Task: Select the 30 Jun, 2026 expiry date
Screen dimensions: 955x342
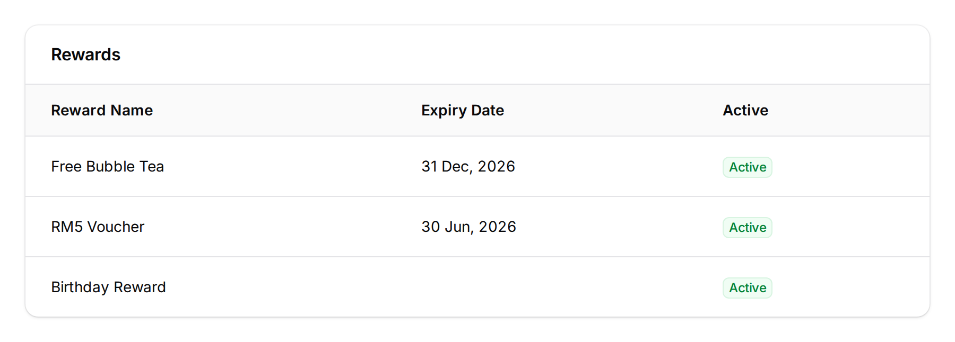Action: (468, 227)
